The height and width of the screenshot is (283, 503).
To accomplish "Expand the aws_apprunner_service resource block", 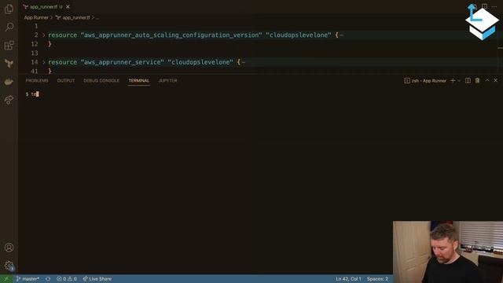I will pos(44,62).
